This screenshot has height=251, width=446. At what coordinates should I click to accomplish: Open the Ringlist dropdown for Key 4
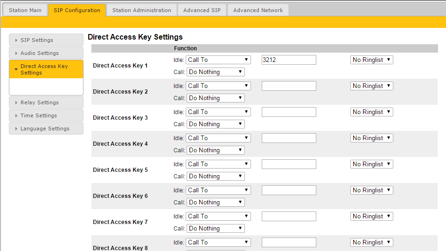(371, 138)
